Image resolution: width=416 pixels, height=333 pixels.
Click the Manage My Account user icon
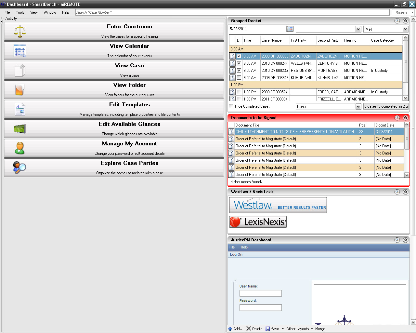coord(20,148)
